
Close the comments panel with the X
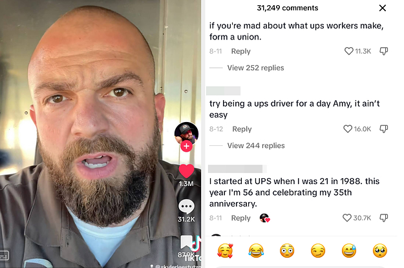click(383, 8)
